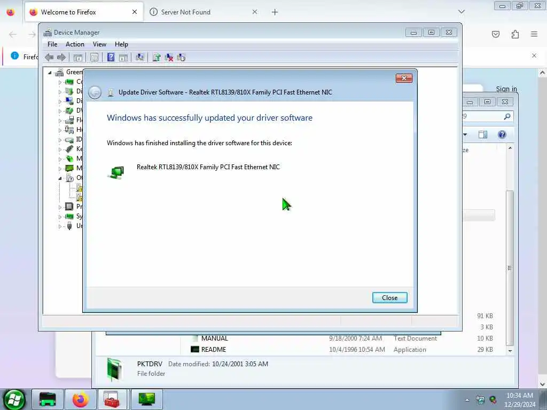547x410 pixels.
Task: Switch to Server Not Found tab
Action: click(204, 12)
